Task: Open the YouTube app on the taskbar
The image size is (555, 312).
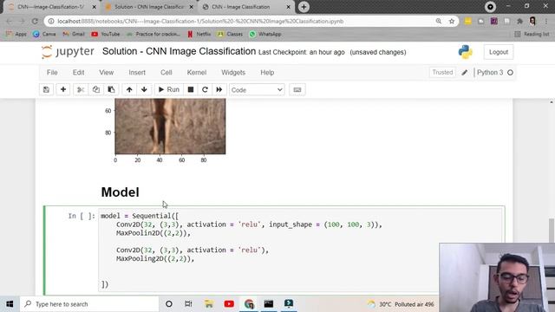Action: [x=229, y=304]
